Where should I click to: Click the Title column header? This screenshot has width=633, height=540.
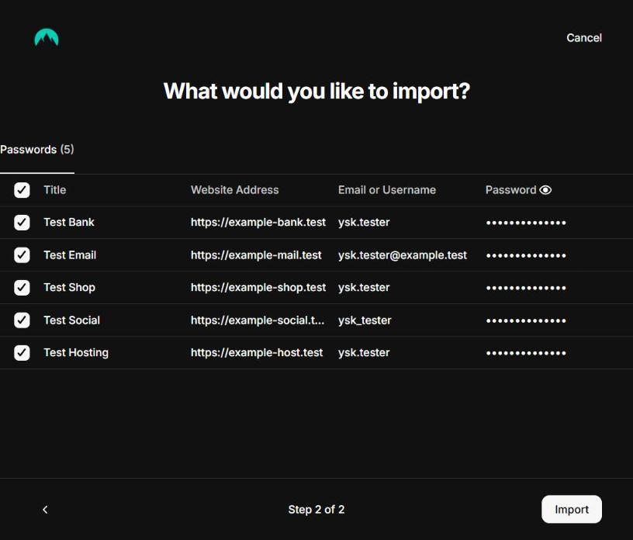[x=55, y=190]
